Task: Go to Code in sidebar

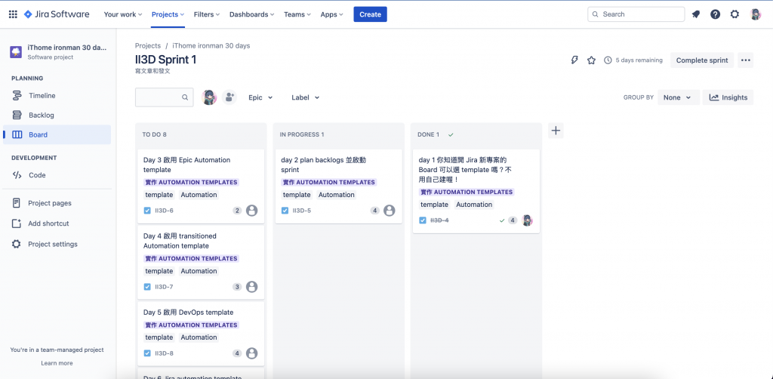Action: [57, 175]
